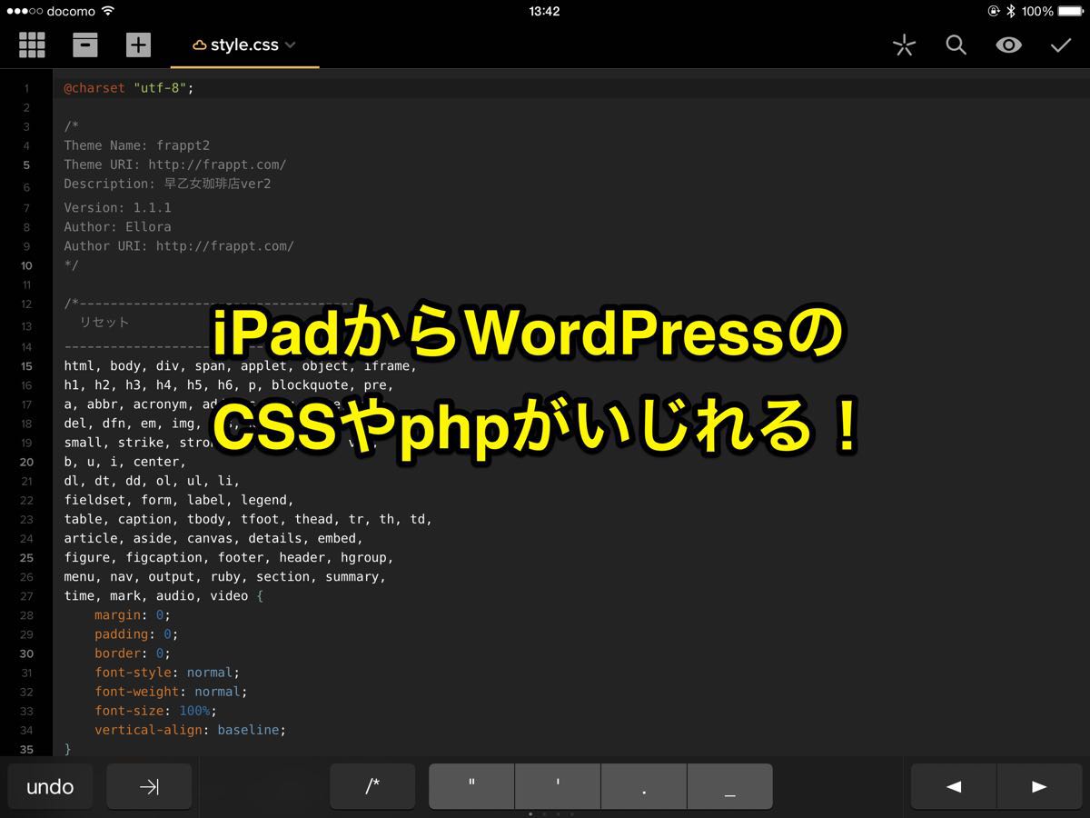Click line number 35 in the gutter
The image size is (1090, 818).
click(x=26, y=750)
